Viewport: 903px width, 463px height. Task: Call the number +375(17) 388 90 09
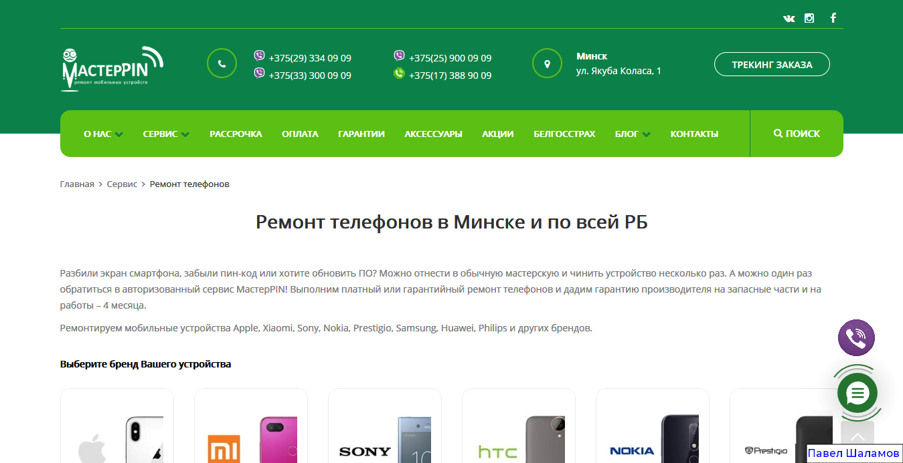pyautogui.click(x=450, y=75)
